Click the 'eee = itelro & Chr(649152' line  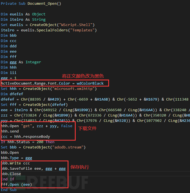tap(95, 110)
